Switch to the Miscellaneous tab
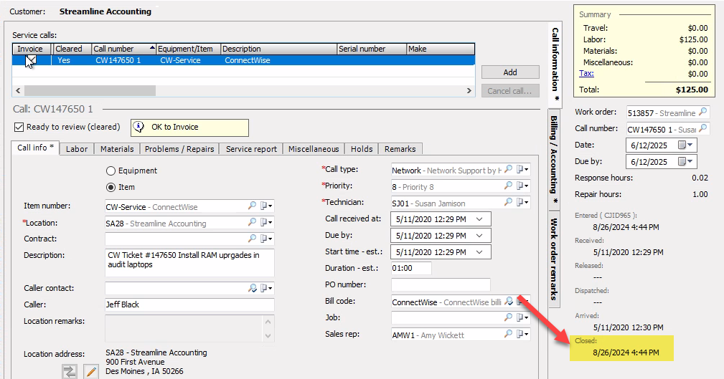Viewport: 724px width, 379px height. click(x=314, y=149)
